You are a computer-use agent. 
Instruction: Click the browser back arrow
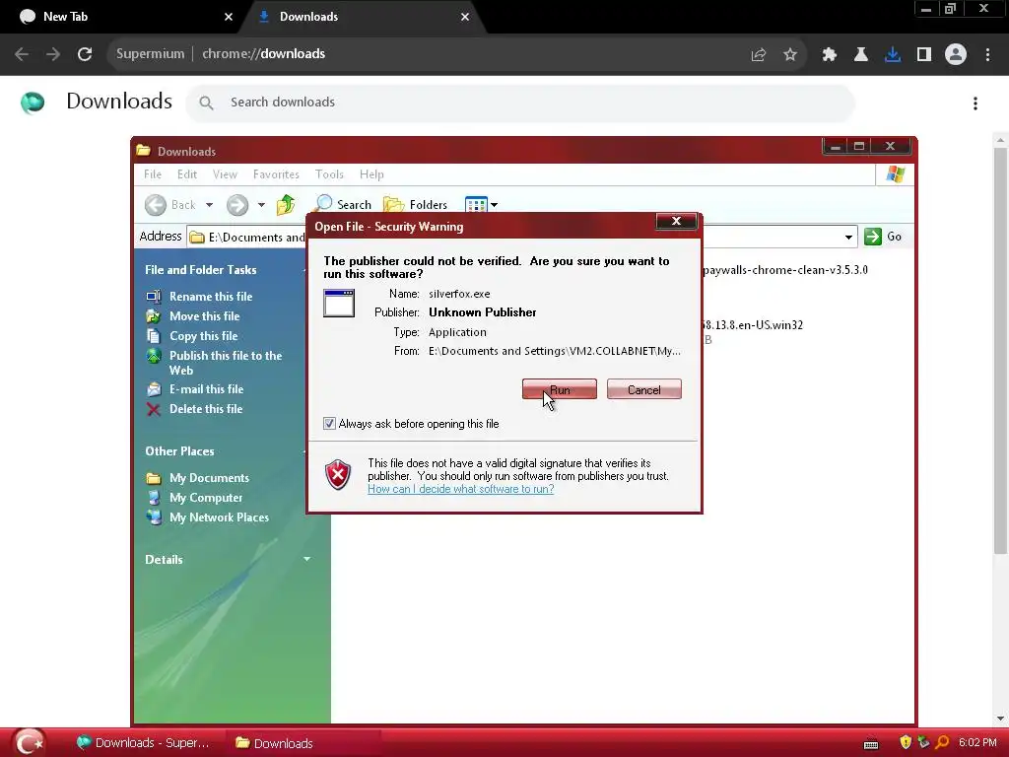point(22,54)
